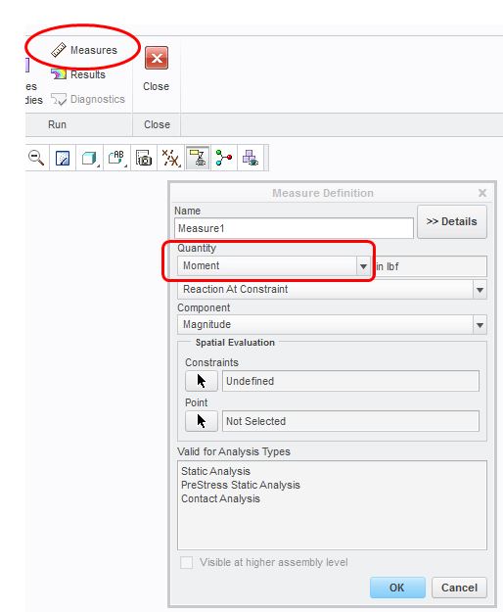
Task: Open the saved views AB icon
Action: coord(116,158)
